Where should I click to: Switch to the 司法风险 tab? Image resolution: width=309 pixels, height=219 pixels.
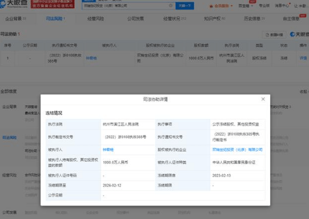coord(55,19)
